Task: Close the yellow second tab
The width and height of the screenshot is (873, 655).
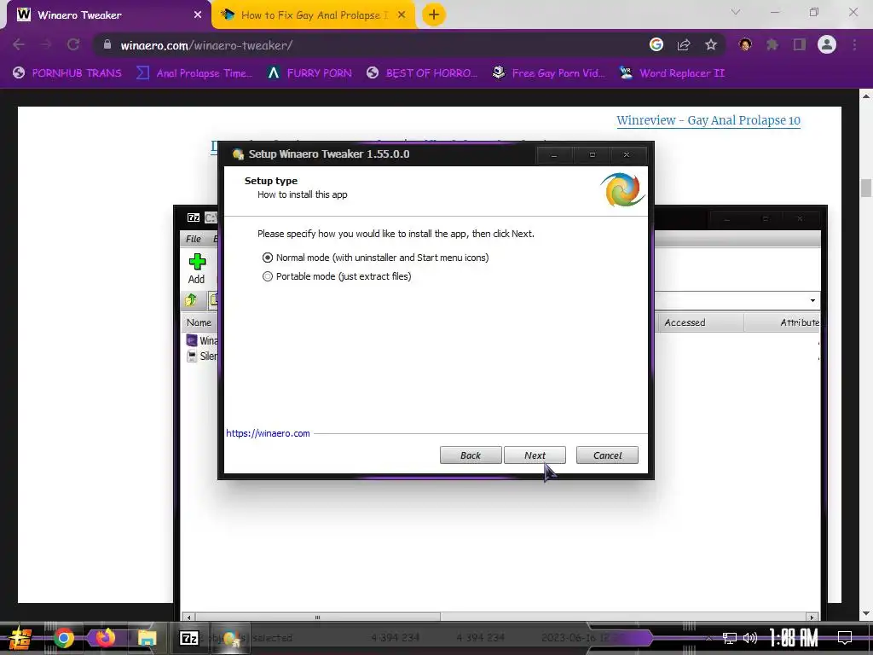Action: tap(402, 15)
